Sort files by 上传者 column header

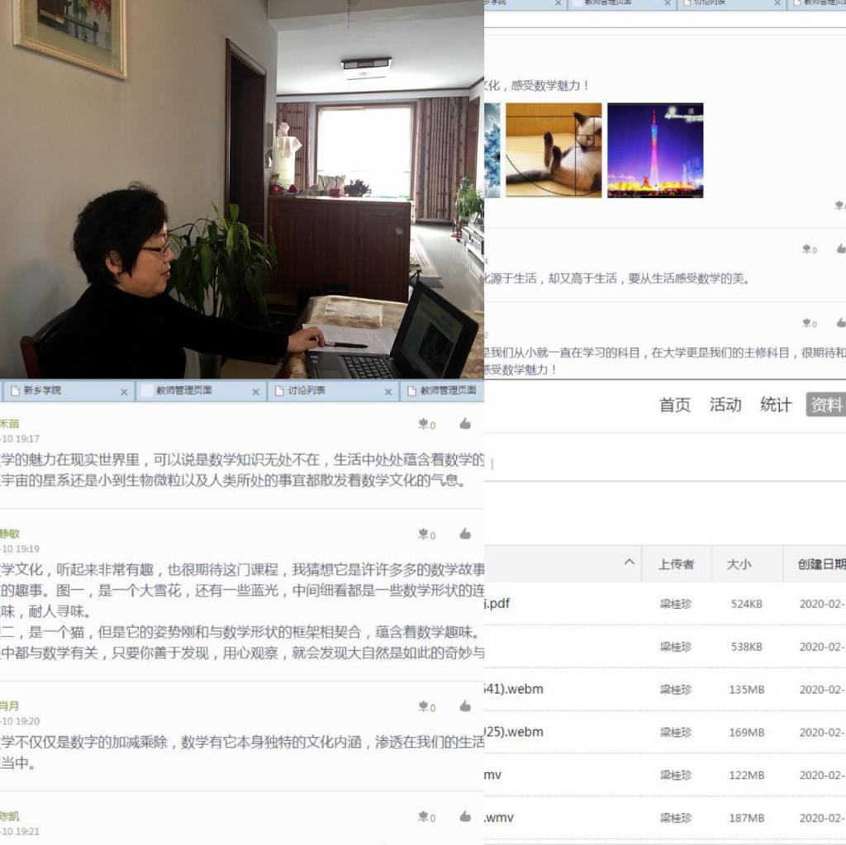click(676, 564)
